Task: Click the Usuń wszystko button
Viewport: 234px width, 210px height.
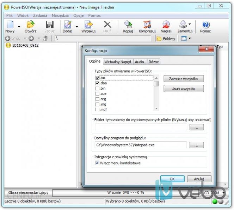Action: pos(184,88)
